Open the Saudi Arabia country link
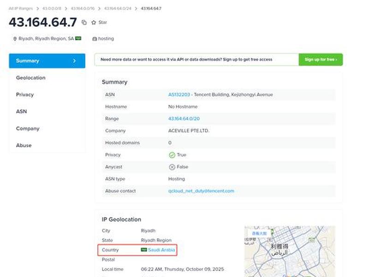Image resolution: width=369 pixels, height=277 pixels. 161,250
